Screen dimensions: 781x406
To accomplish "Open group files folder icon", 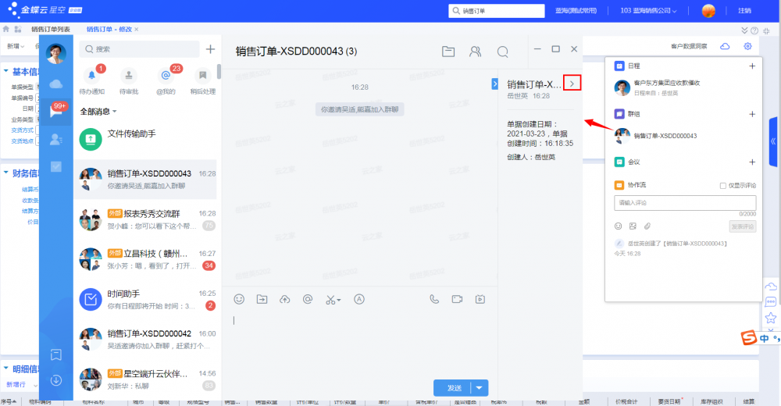I will [448, 52].
